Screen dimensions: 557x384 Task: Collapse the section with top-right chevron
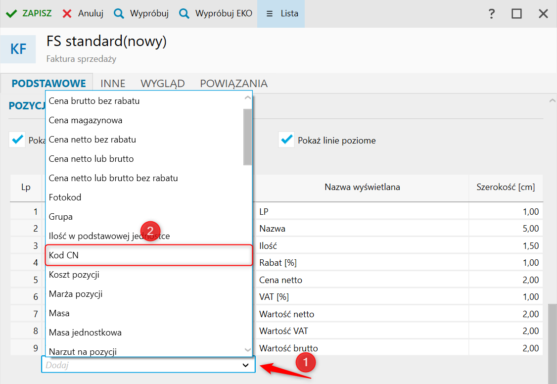(552, 101)
